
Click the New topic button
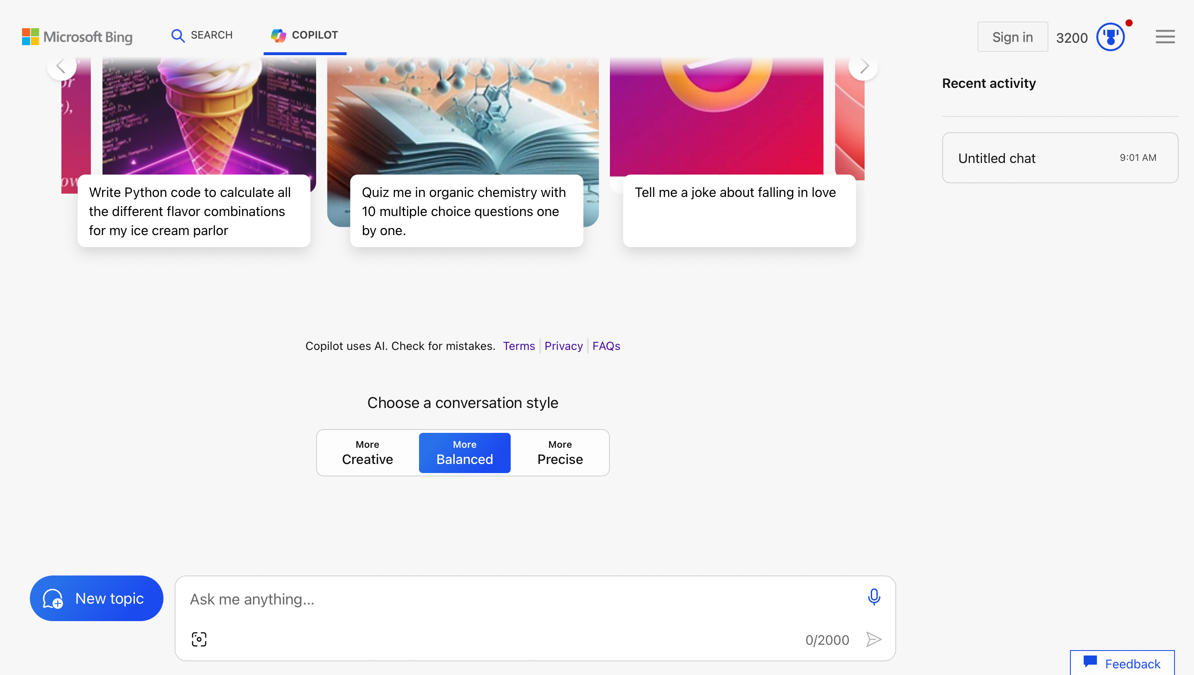click(97, 598)
